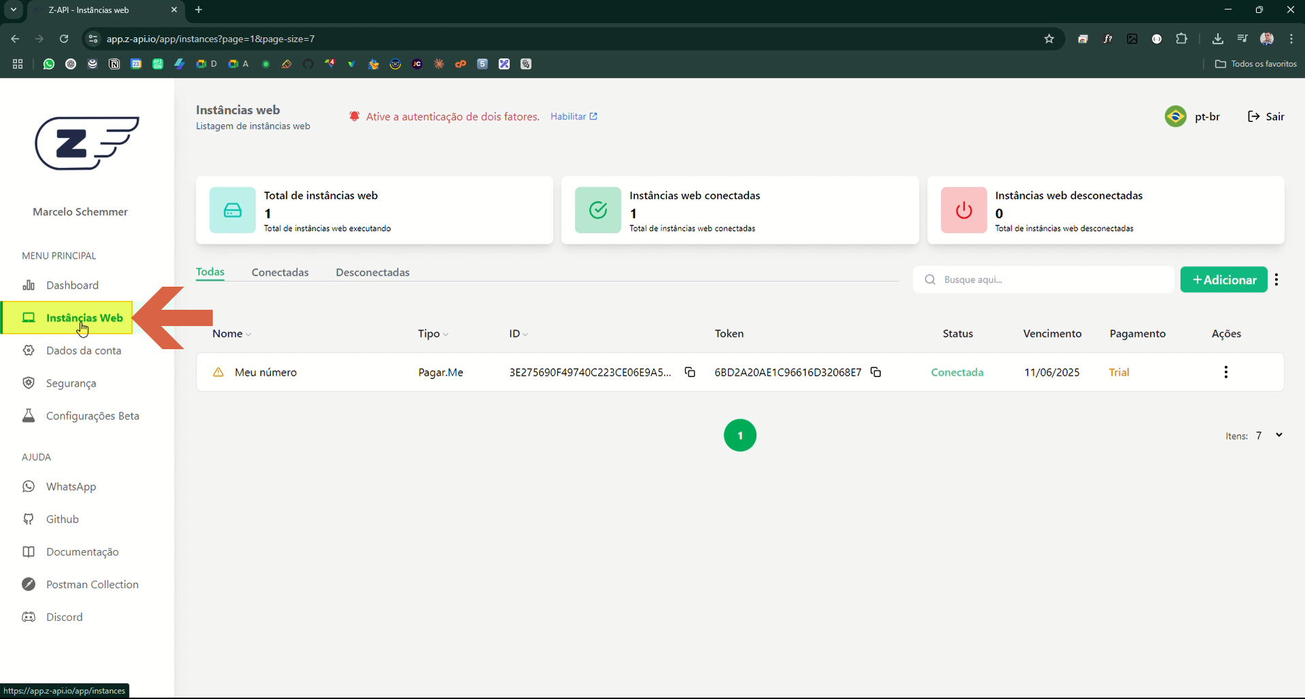Screen dimensions: 1305x699
Task: Click the Trial payment label
Action: (x=1119, y=372)
